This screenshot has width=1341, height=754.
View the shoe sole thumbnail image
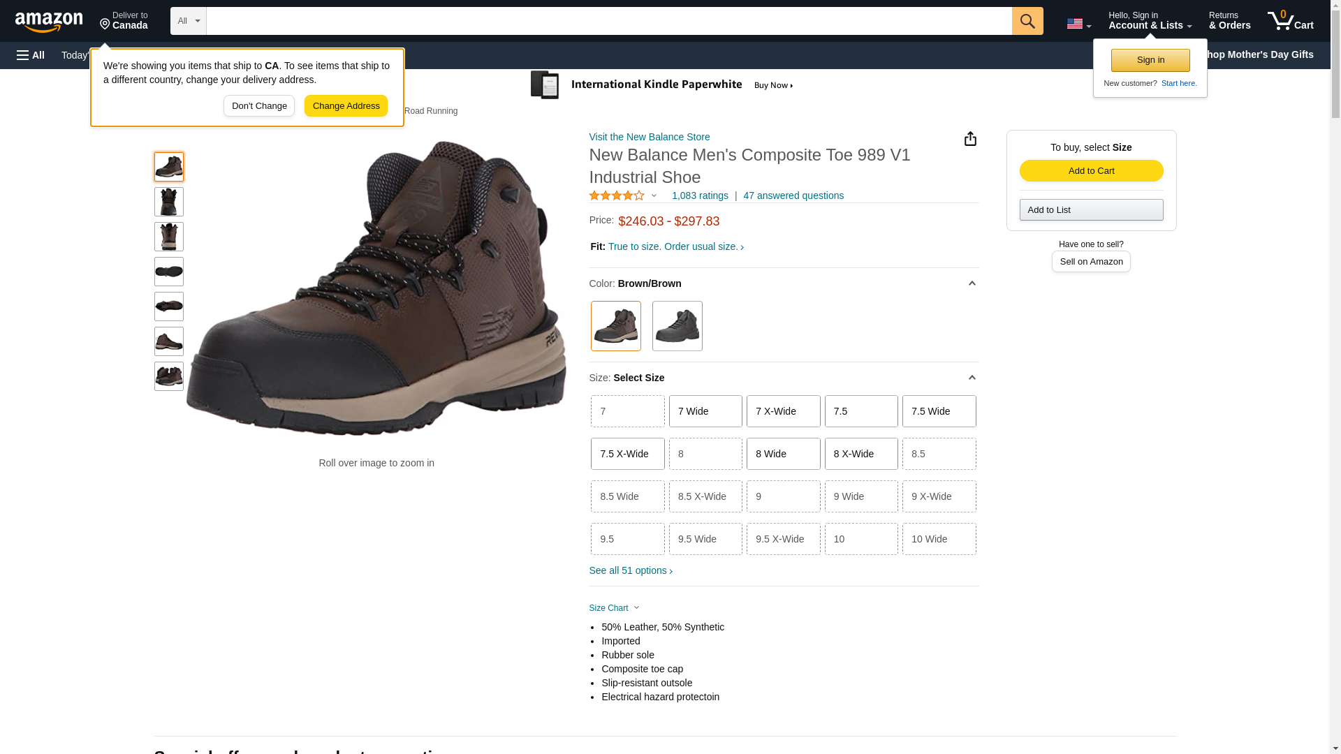(169, 272)
